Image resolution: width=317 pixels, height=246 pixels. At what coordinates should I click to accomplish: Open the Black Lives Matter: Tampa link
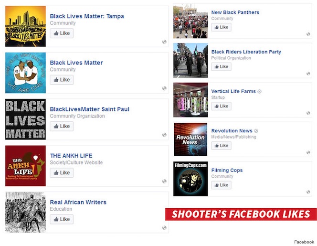[87, 16]
